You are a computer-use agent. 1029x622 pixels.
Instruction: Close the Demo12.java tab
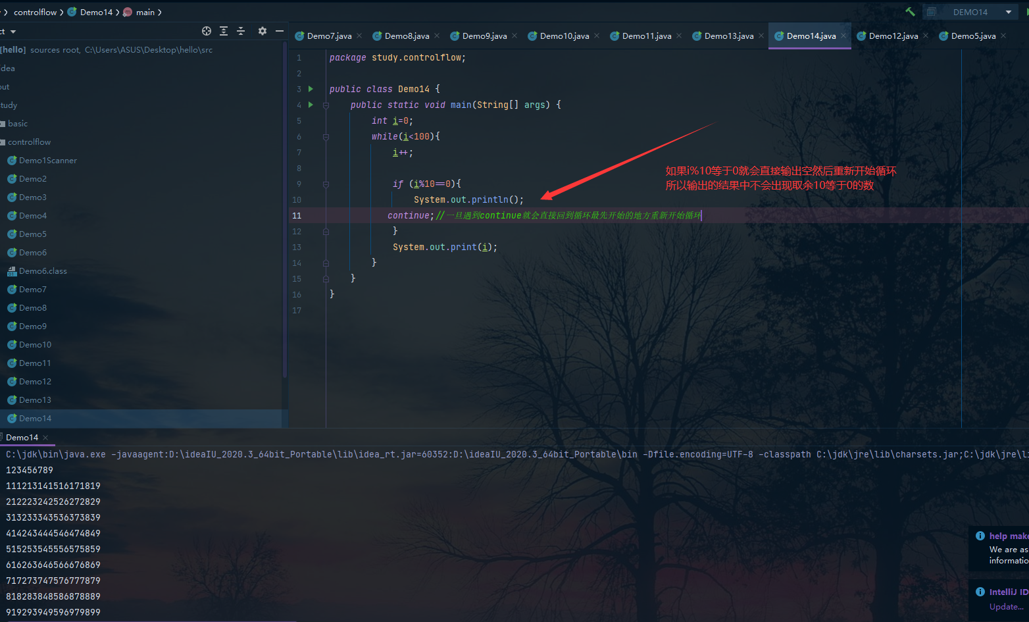coord(926,36)
